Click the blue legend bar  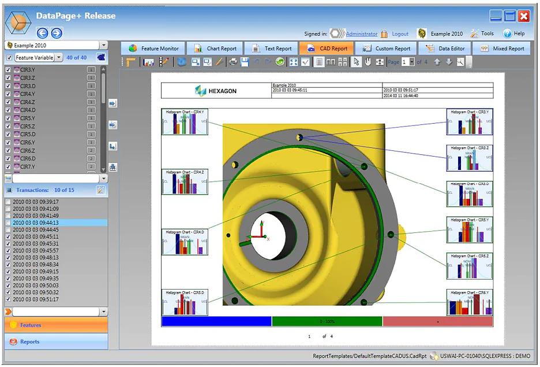point(216,321)
